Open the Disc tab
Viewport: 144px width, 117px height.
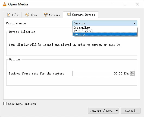tap(31, 15)
